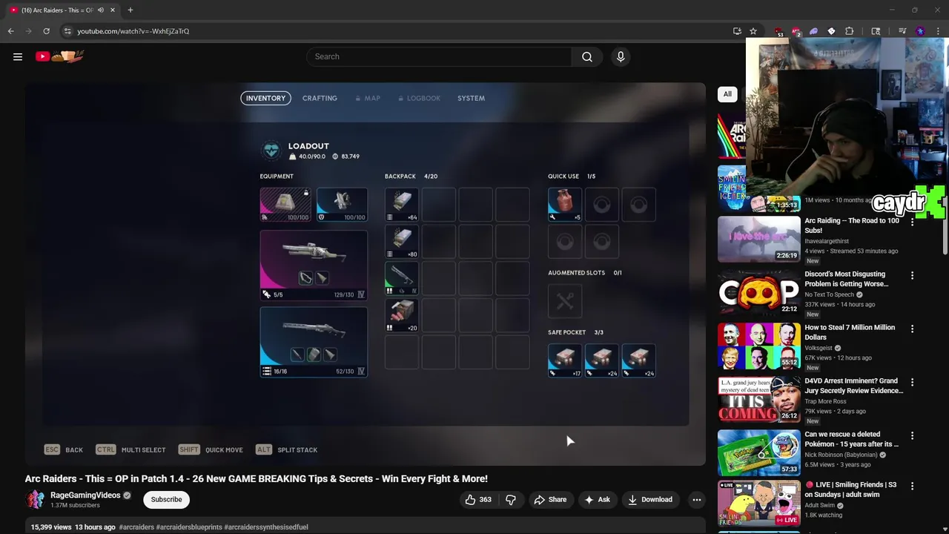
Task: Select LOGBOOK tab in game menu
Action: (419, 98)
